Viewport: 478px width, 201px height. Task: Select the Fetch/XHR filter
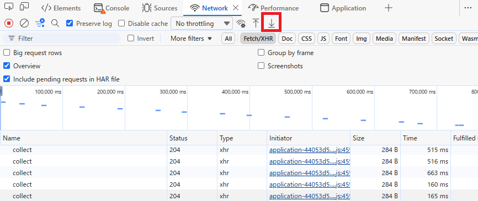258,39
